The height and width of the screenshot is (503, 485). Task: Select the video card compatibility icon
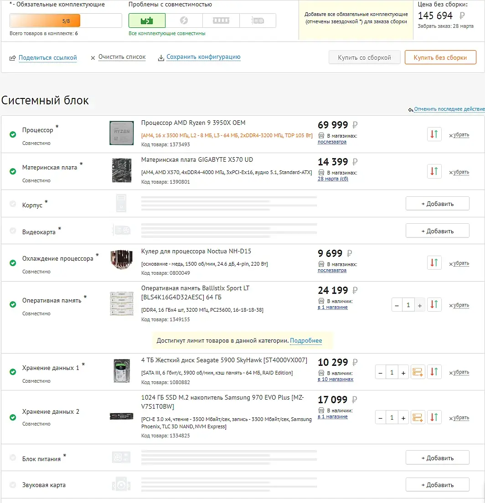258,21
